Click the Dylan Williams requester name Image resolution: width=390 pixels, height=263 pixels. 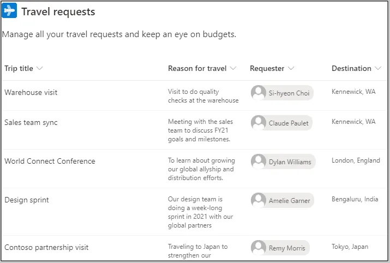[x=290, y=162]
